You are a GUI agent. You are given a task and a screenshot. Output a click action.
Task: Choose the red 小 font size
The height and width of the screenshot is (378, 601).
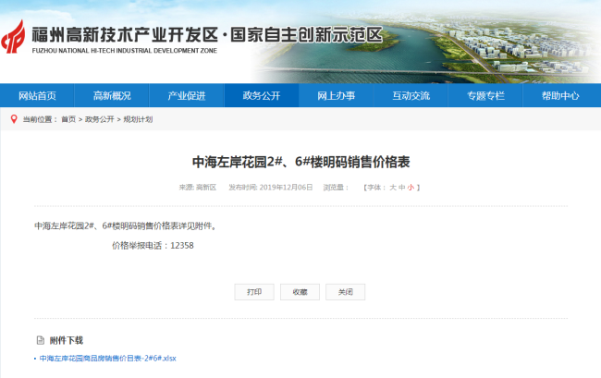pyautogui.click(x=411, y=188)
